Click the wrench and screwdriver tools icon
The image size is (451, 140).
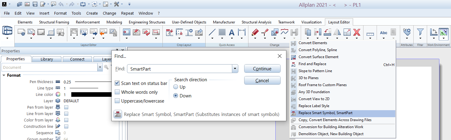pos(117,4)
